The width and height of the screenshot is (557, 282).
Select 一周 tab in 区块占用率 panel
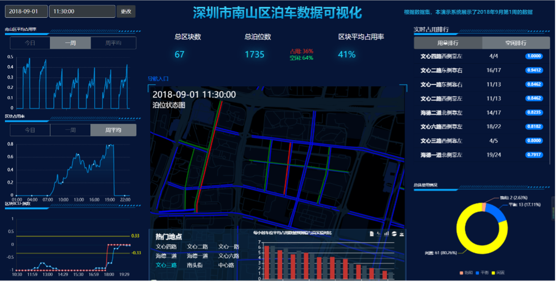coord(70,130)
